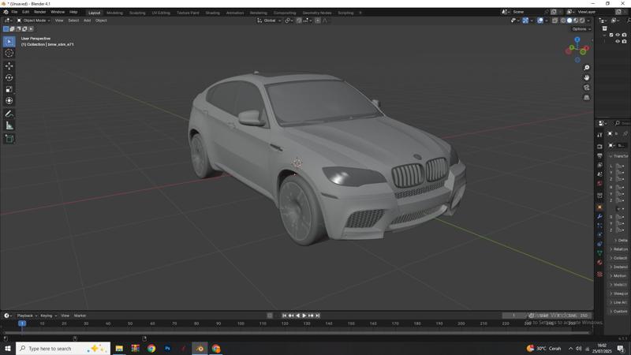This screenshot has width=631, height=355.
Task: Pick the Add Cube tool
Action: (9, 139)
